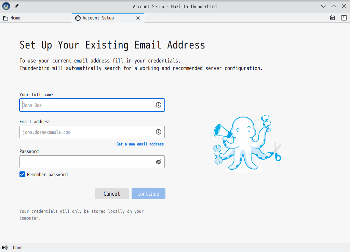The height and width of the screenshot is (252, 350).
Task: Click the globe icon on Account Setup tab
Action: point(78,18)
